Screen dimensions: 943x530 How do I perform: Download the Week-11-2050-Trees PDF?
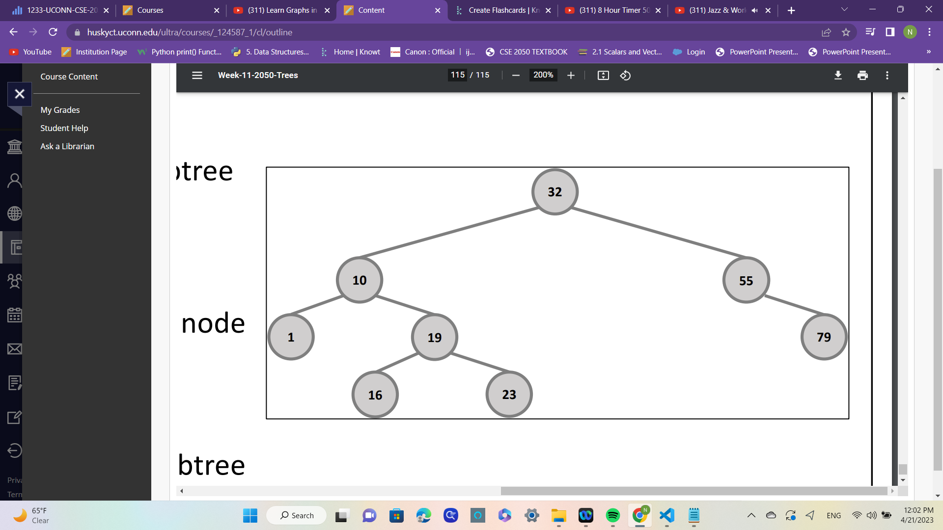(x=838, y=75)
